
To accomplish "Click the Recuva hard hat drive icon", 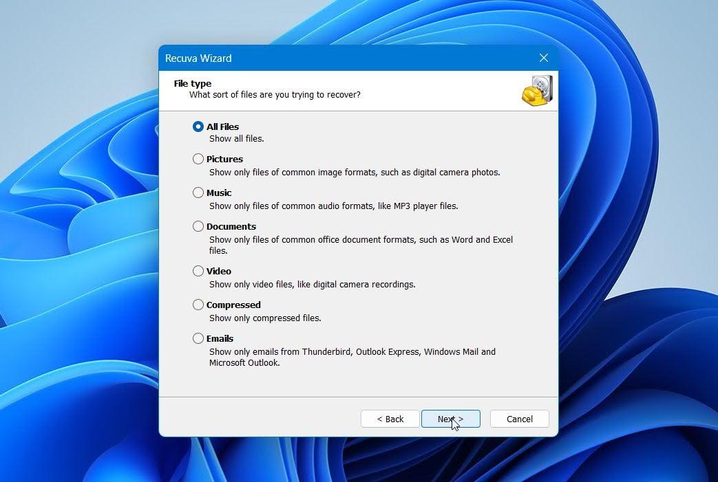I will click(x=537, y=91).
